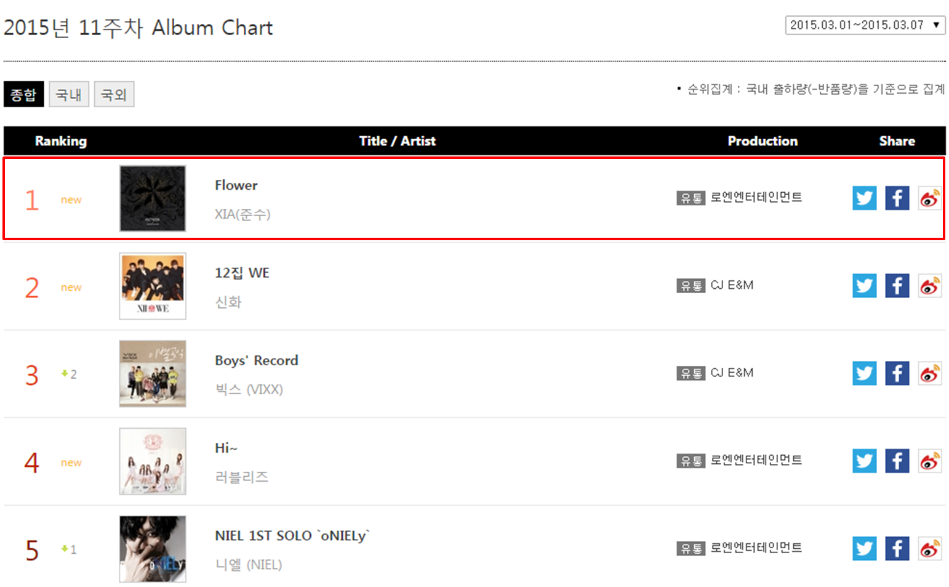Viewport: 949px width, 587px height.
Task: Share Flower album on Weibo
Action: click(929, 198)
